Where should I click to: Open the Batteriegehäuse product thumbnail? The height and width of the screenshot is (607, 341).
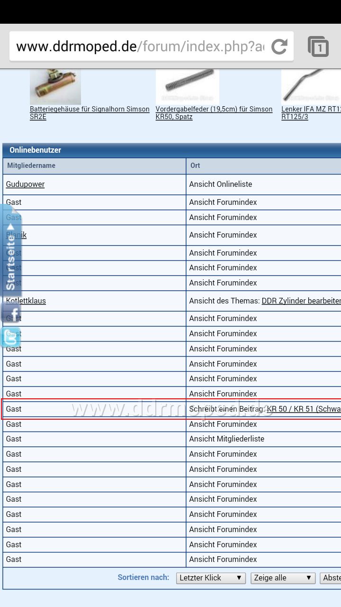click(x=55, y=87)
